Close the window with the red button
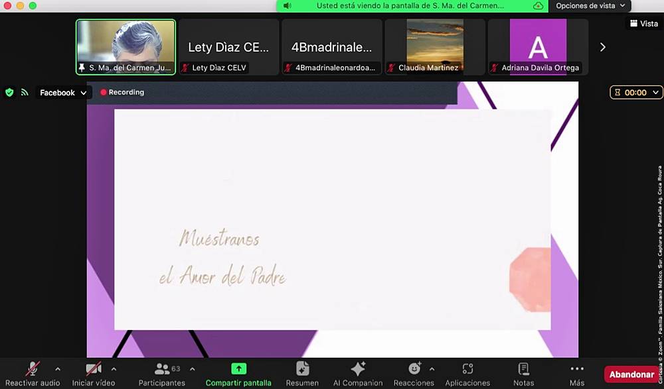 tap(7, 5)
